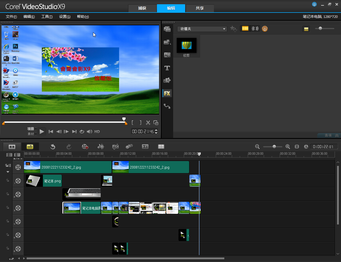Switch to the 共享 tab

(x=200, y=8)
